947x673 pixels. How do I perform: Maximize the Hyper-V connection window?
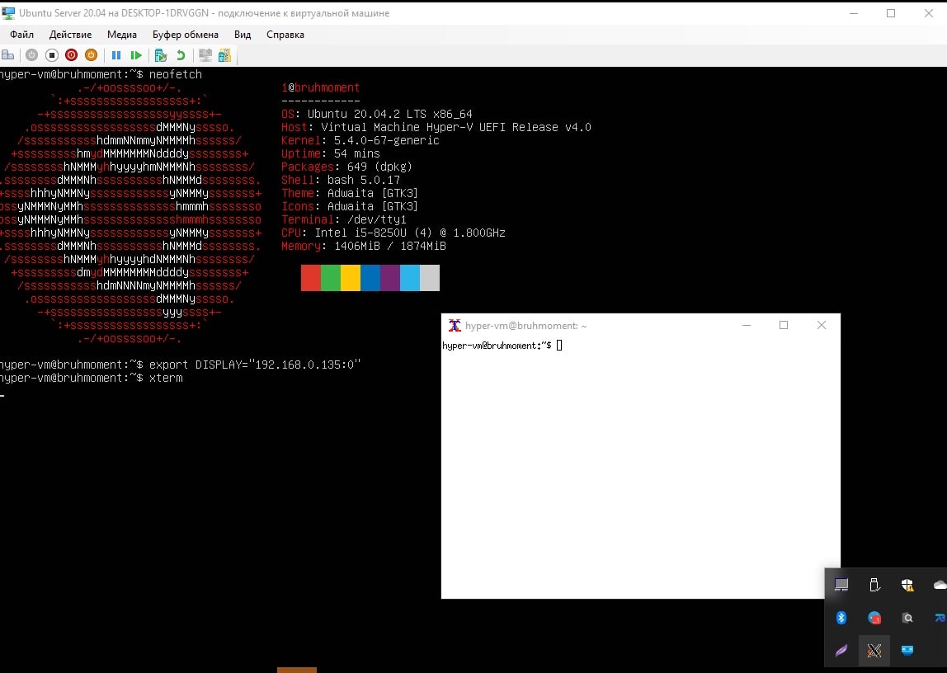click(x=891, y=12)
